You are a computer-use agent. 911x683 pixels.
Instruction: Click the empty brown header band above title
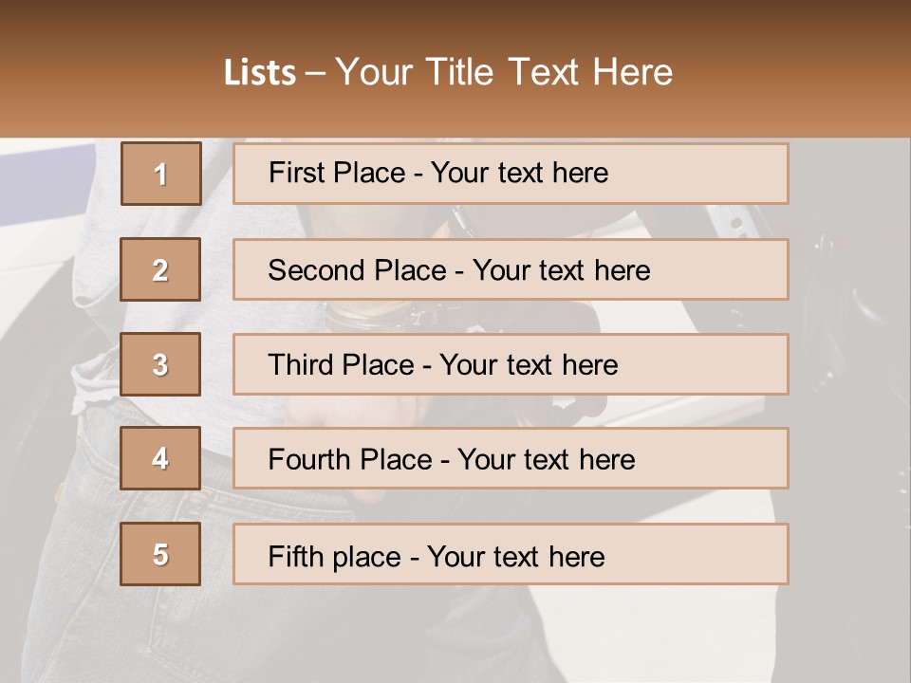(x=455, y=21)
